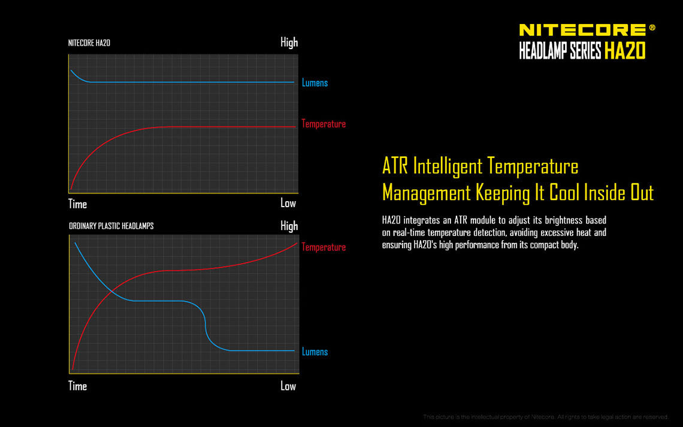Image resolution: width=683 pixels, height=427 pixels.
Task: Click the flat blue lumens line in HA20 chart
Action: (x=192, y=82)
